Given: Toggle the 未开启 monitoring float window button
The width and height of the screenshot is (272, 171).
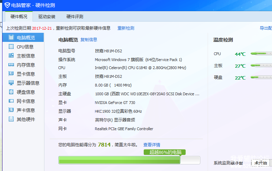Looking at the screenshot, I should (x=261, y=163).
